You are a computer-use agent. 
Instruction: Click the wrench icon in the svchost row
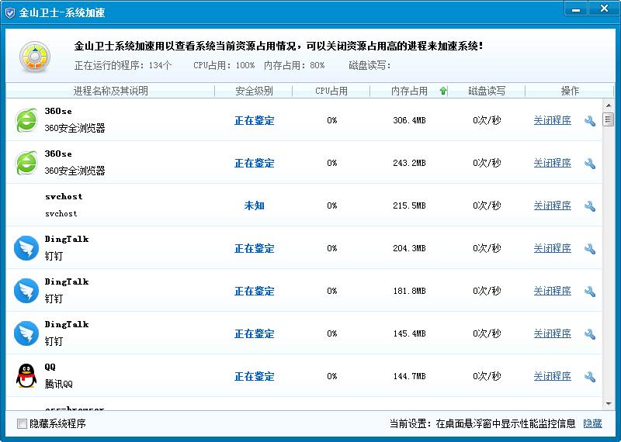pyautogui.click(x=589, y=206)
